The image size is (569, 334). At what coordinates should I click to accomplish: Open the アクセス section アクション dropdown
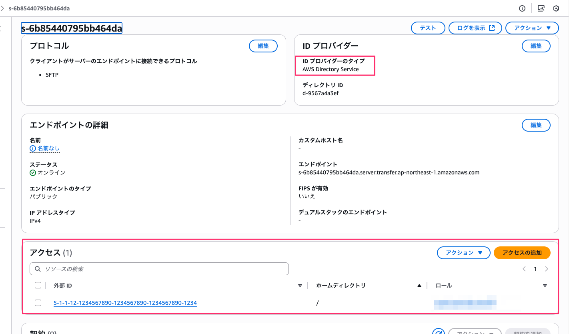pos(463,253)
